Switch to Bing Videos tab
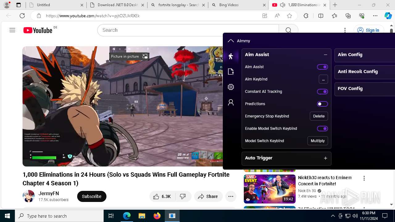Image resolution: width=395 pixels, height=222 pixels. (238, 5)
